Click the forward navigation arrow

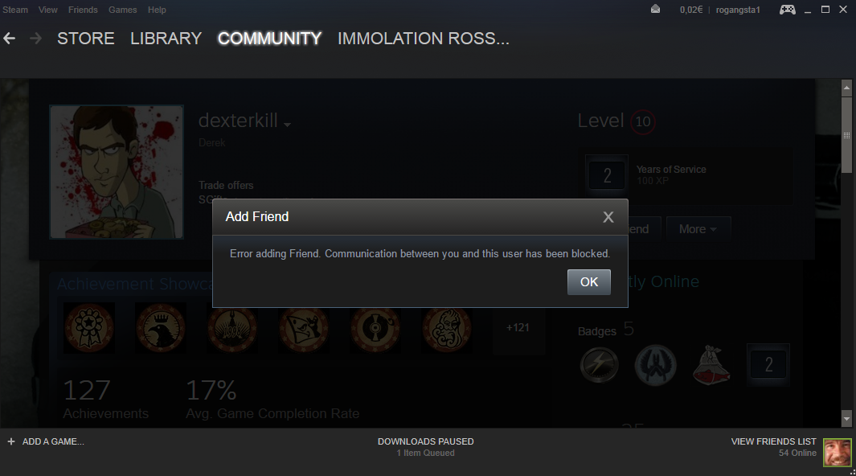(35, 39)
